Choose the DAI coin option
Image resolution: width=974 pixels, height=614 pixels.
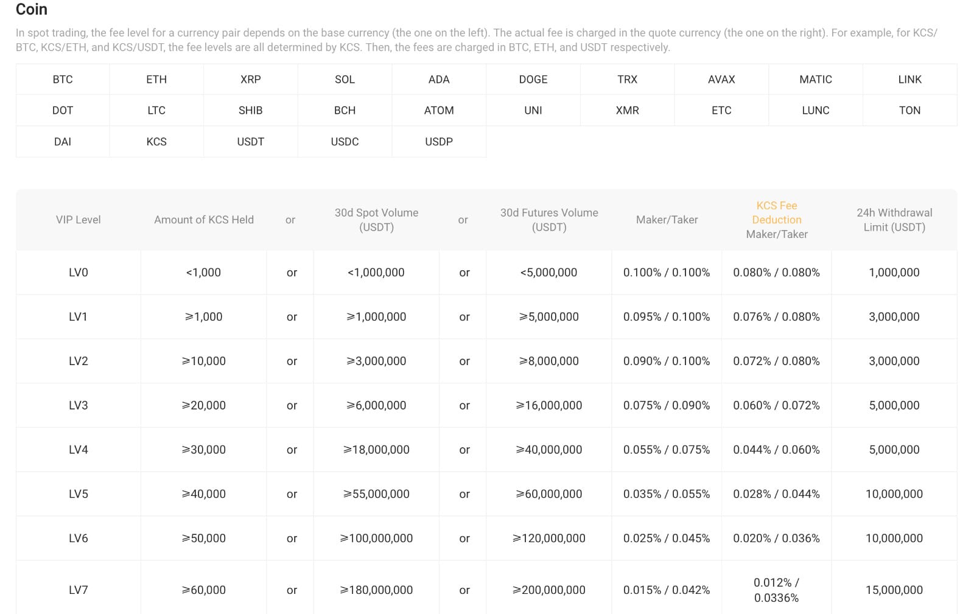61,142
